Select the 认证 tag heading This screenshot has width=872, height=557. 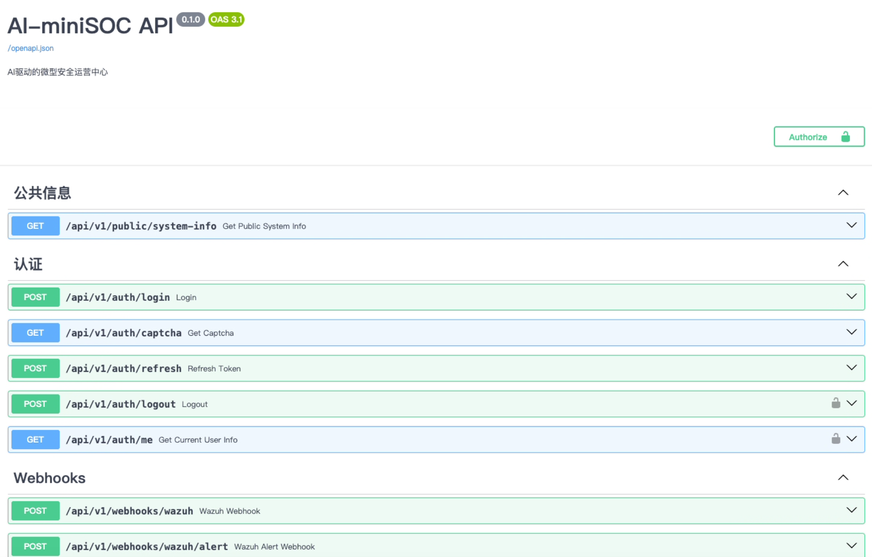[28, 264]
